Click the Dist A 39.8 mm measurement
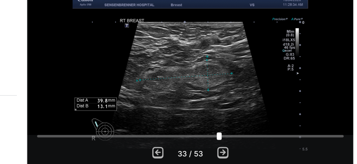 (95, 100)
